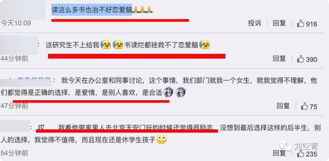Click thumbs-up icon next to 390
Viewport: 329px width, 161px height.
point(300,59)
